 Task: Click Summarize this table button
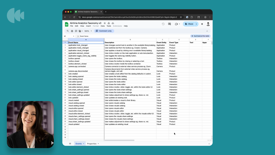pos(201,36)
